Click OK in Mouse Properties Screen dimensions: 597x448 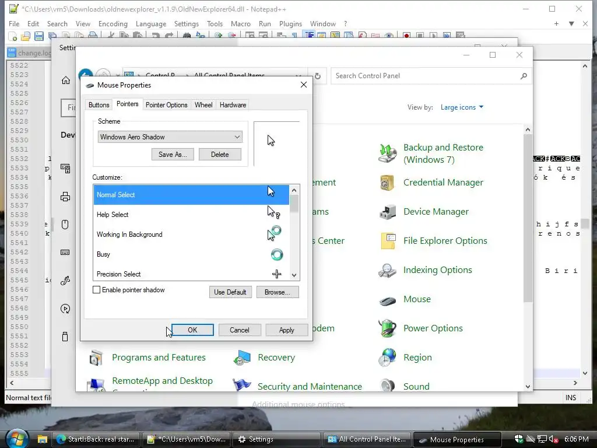pos(192,330)
